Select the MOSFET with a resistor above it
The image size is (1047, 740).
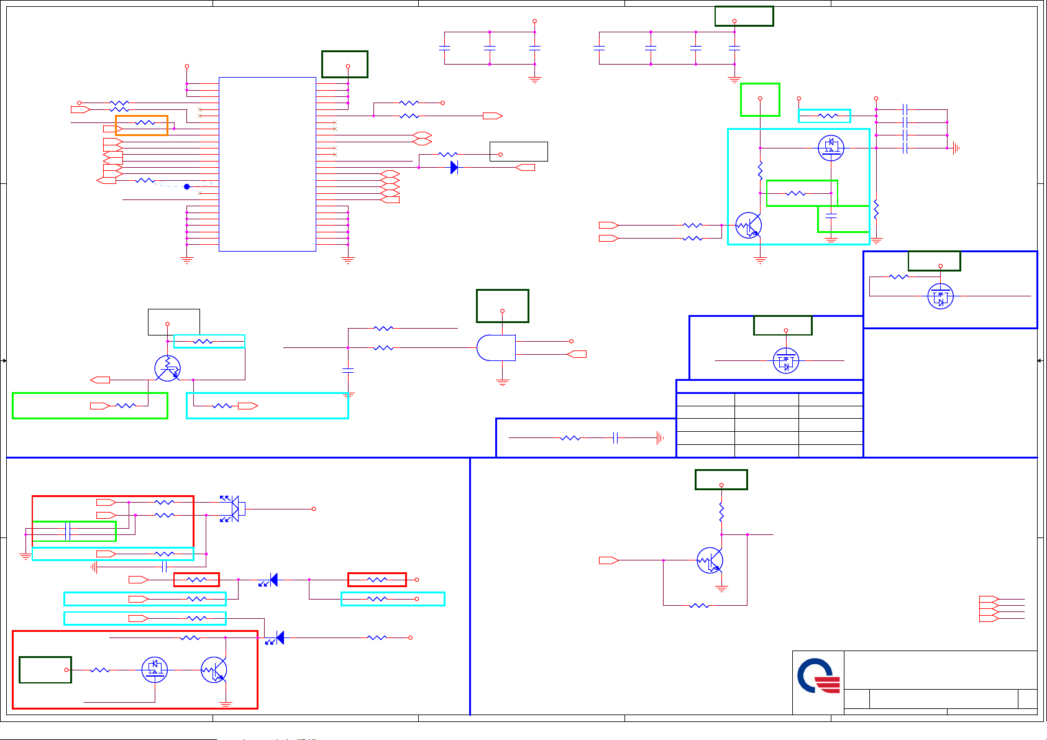pyautogui.click(x=940, y=296)
